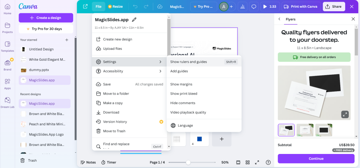The image size is (360, 168).
Task: Open the Notes panel
Action: (88, 162)
